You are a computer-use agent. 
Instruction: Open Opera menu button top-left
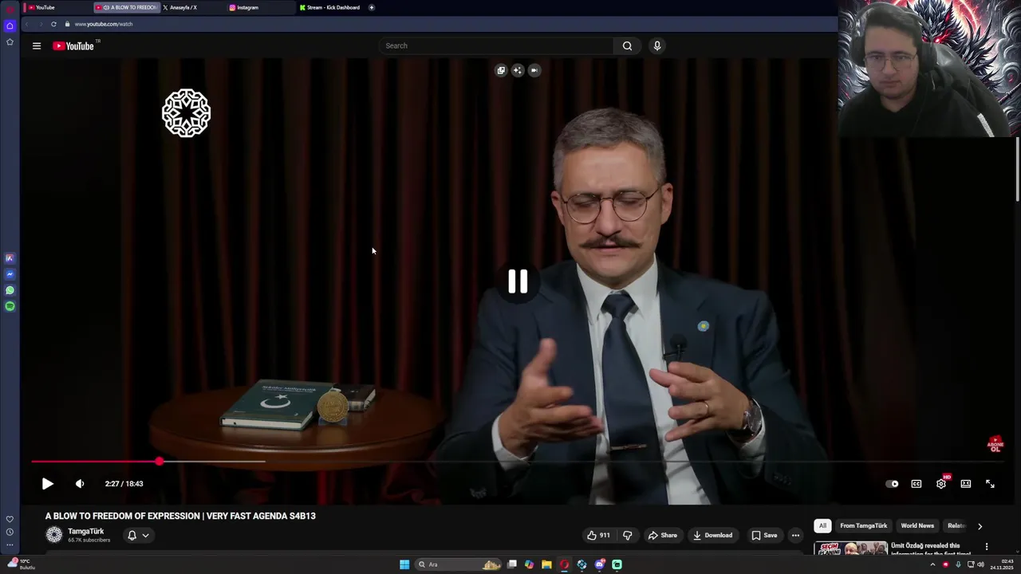click(x=10, y=9)
